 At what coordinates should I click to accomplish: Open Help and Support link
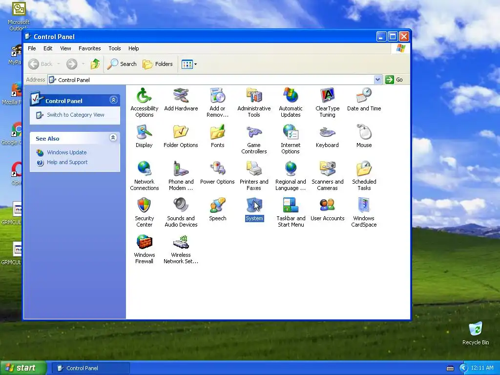click(67, 162)
